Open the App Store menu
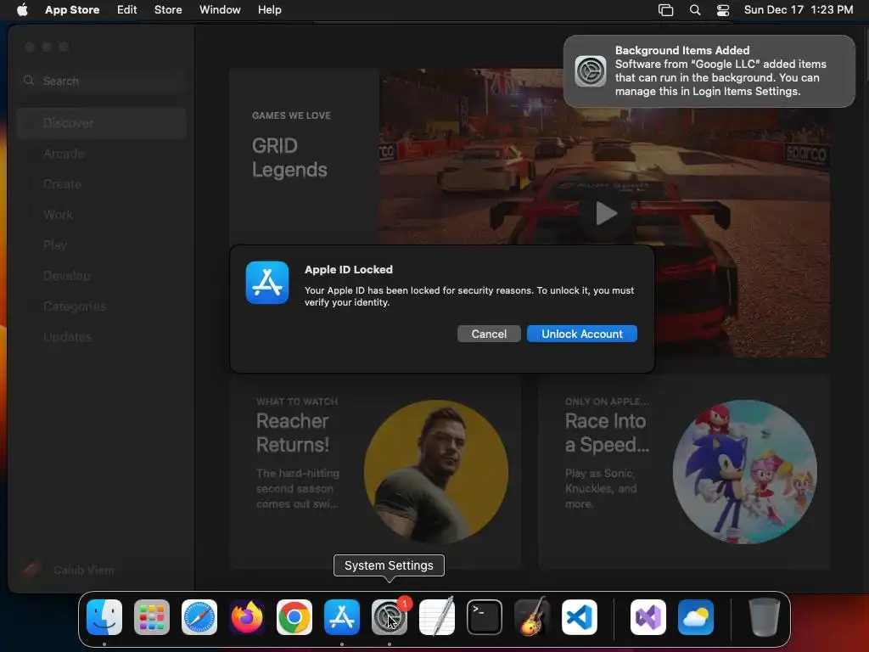Image resolution: width=869 pixels, height=652 pixels. (x=72, y=9)
